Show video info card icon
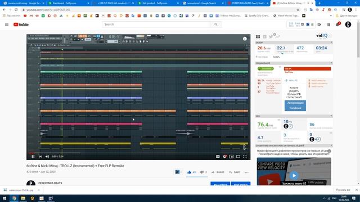The width and height of the screenshot is (360, 202). click(x=245, y=39)
